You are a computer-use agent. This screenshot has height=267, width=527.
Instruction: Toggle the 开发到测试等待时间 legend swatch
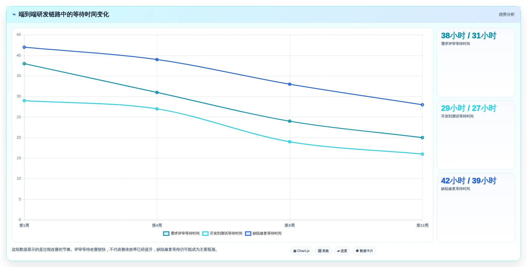click(205, 234)
